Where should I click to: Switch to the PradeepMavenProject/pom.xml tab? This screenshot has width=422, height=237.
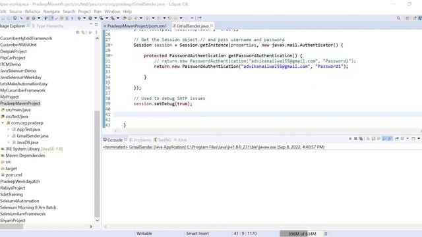[x=136, y=26]
